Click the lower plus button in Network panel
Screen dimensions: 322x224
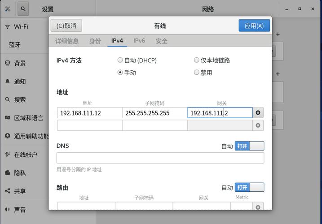click(278, 74)
